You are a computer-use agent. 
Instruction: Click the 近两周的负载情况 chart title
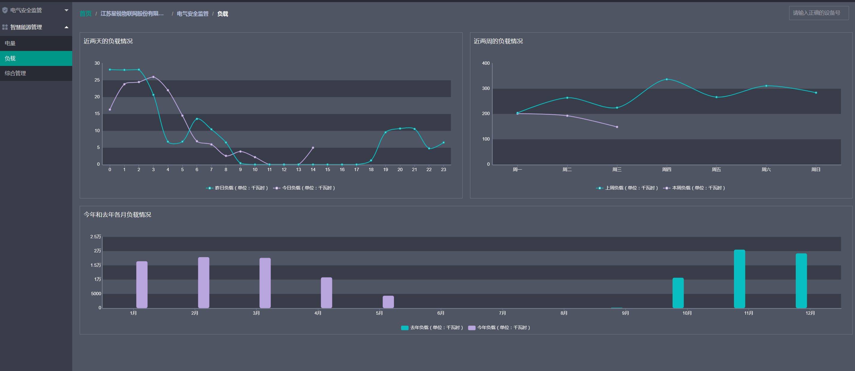pos(498,41)
